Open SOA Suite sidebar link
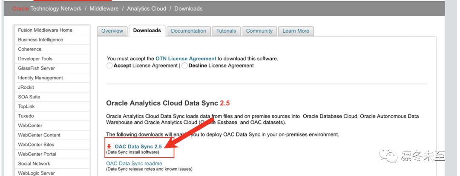This screenshot has height=176, width=460. (52, 97)
